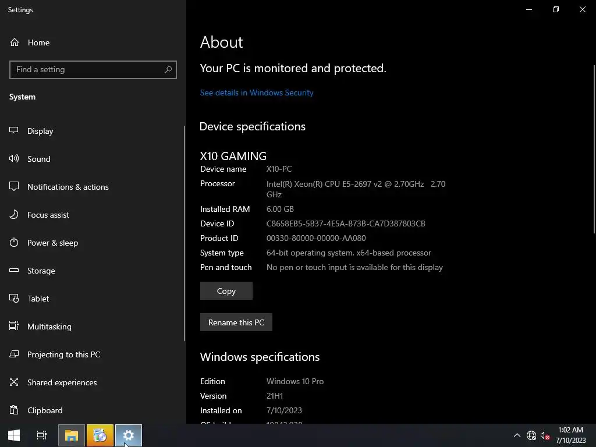Click Product ID 00330-80000-00000-AA080
This screenshot has width=596, height=447.
click(316, 238)
